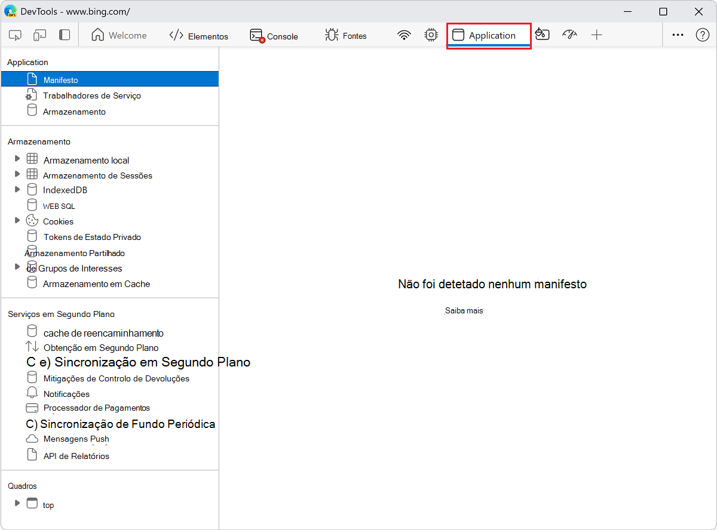
Task: Minimize the DevTools window
Action: [627, 11]
